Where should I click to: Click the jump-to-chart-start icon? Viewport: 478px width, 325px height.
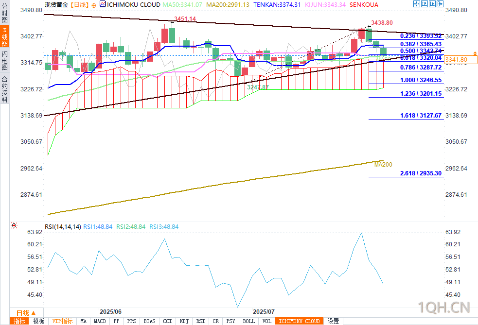pyautogui.click(x=425, y=4)
